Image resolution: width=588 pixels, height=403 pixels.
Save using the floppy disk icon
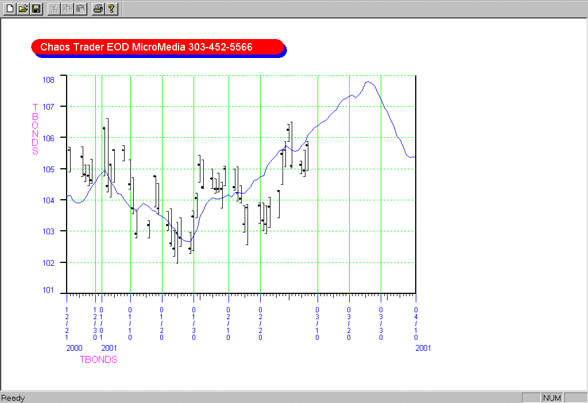pyautogui.click(x=36, y=9)
